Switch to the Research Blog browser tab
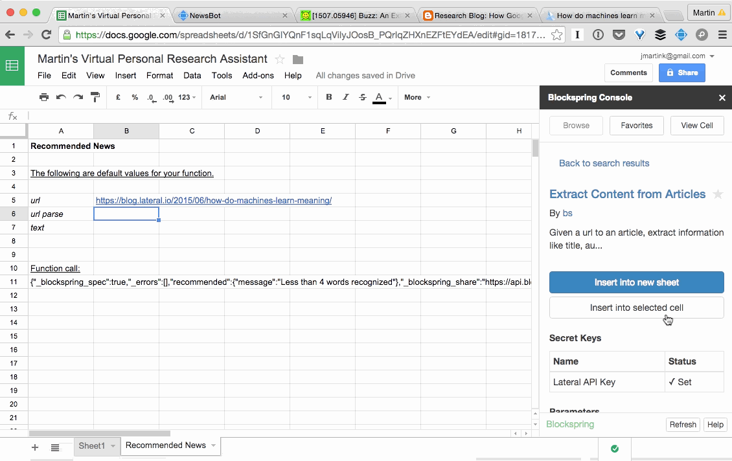Screen dimensions: 732x461 [x=477, y=16]
